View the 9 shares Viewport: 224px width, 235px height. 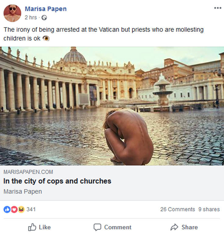click(x=209, y=209)
